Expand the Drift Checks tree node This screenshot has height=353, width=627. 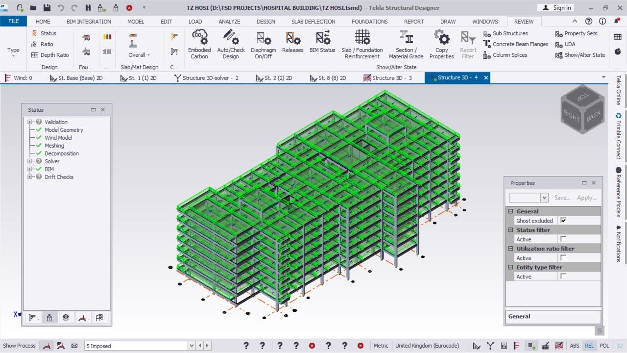coord(30,177)
